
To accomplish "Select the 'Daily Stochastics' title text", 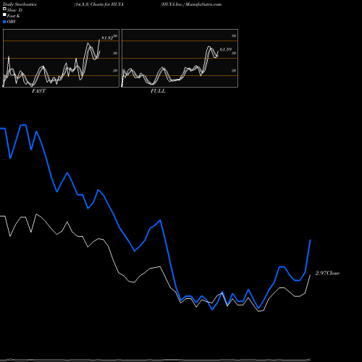I will coord(20,4).
